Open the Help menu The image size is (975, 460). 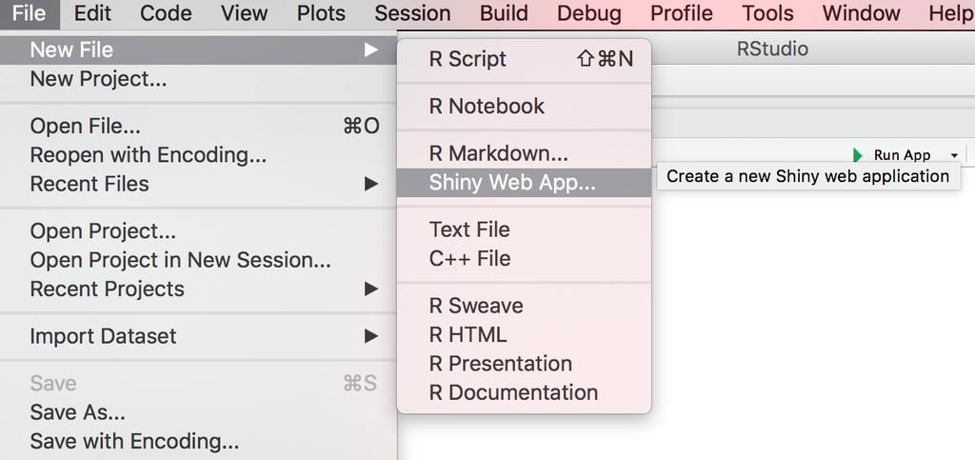[951, 13]
